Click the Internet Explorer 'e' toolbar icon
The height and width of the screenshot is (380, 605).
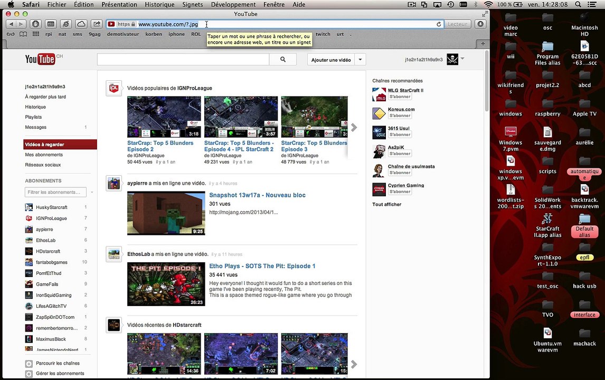66,24
